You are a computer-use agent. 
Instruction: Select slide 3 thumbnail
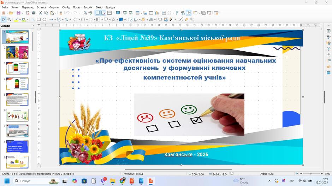click(17, 68)
